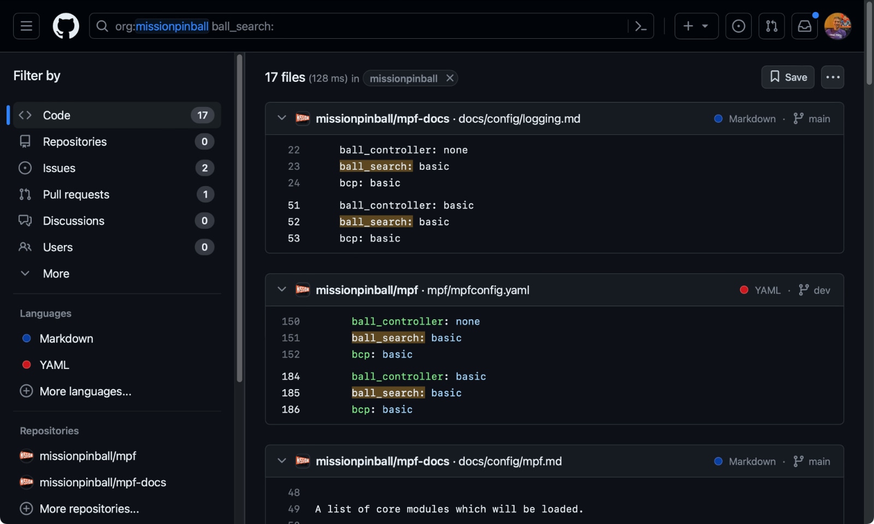Expand More filter types in sidebar
Viewport: 874px width, 524px height.
coord(56,273)
